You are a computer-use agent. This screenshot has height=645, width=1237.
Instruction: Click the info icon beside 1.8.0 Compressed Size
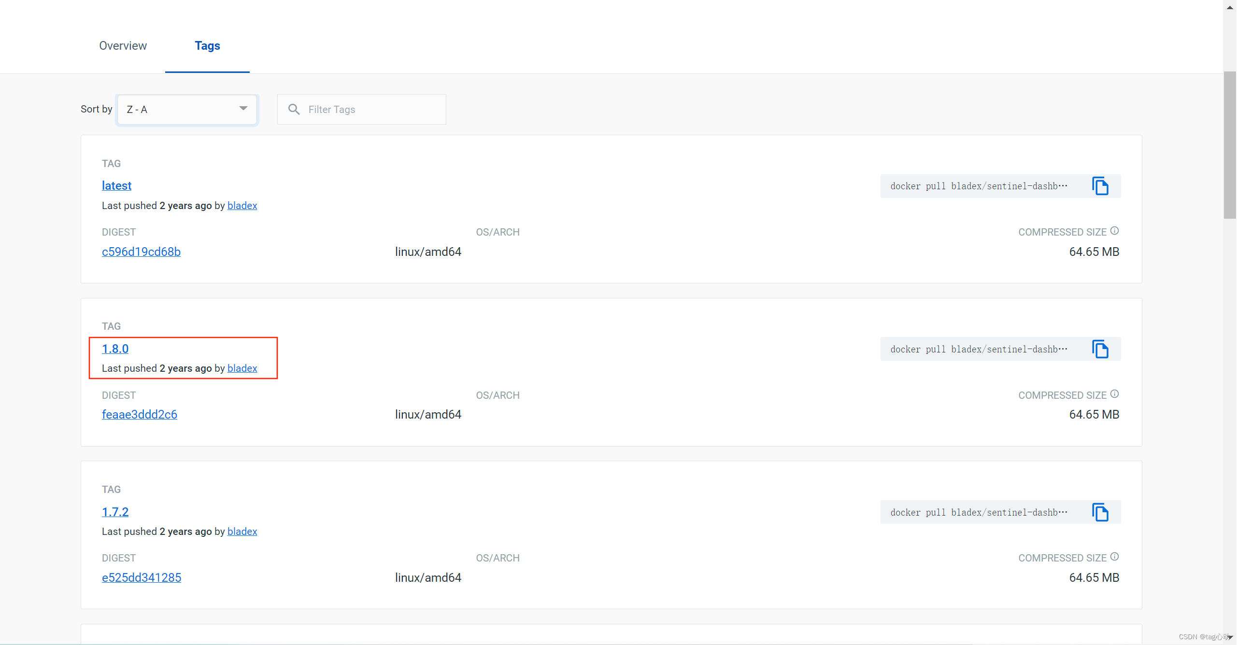1114,393
